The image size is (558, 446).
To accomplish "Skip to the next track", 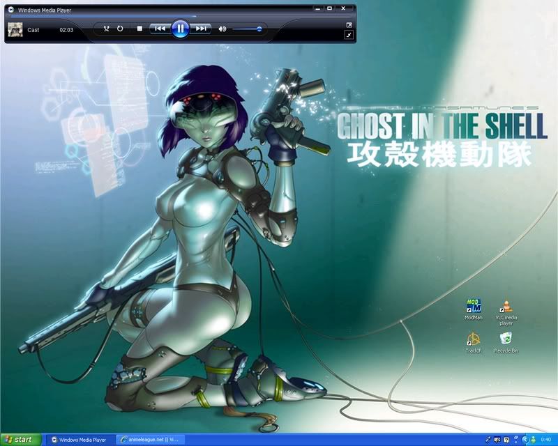I will [x=201, y=29].
